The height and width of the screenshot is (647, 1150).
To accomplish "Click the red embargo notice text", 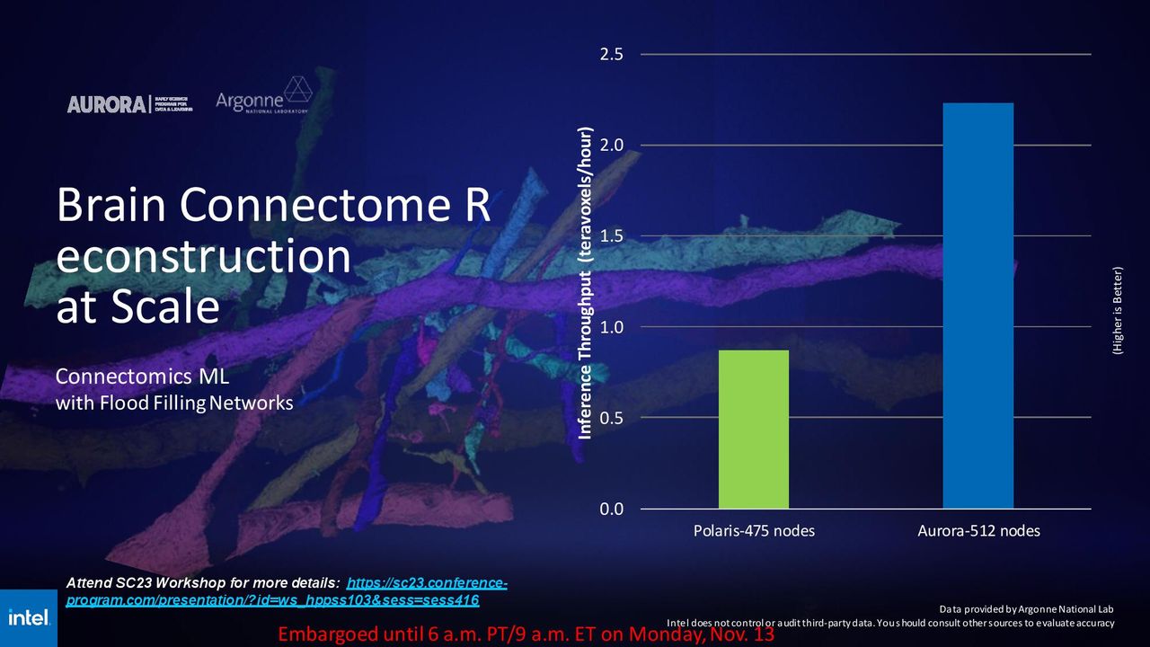I will point(526,634).
